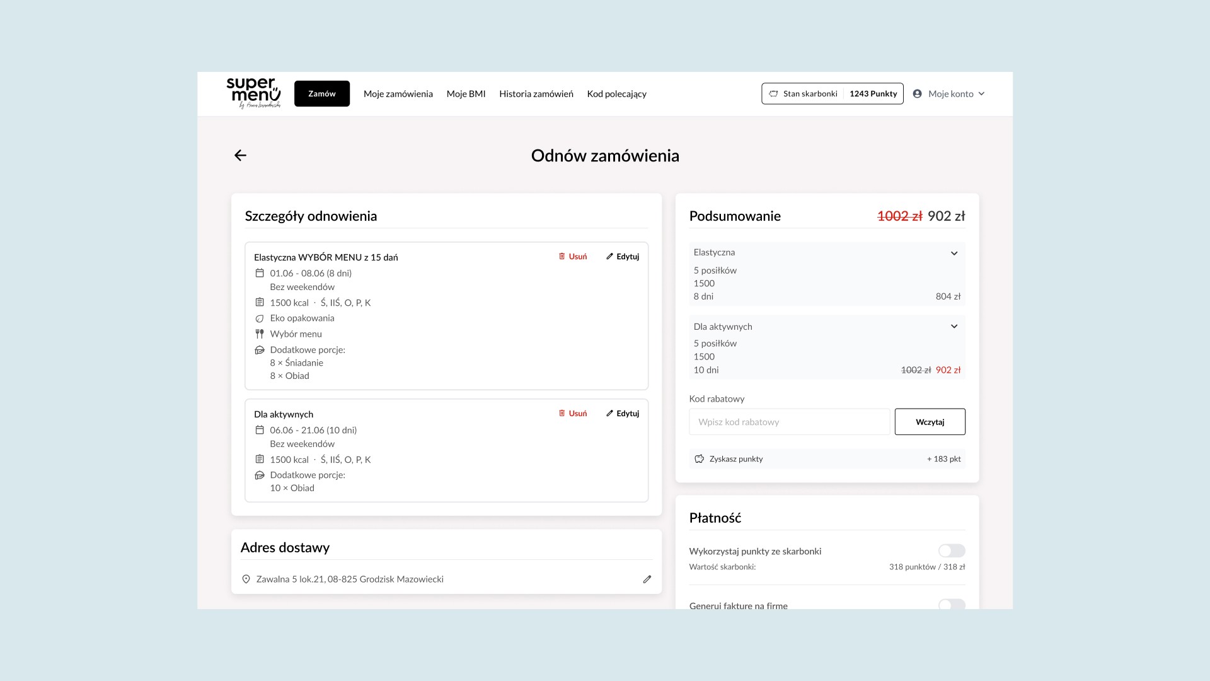This screenshot has height=681, width=1210.
Task: Edit delivery address with pencil icon
Action: click(x=647, y=579)
